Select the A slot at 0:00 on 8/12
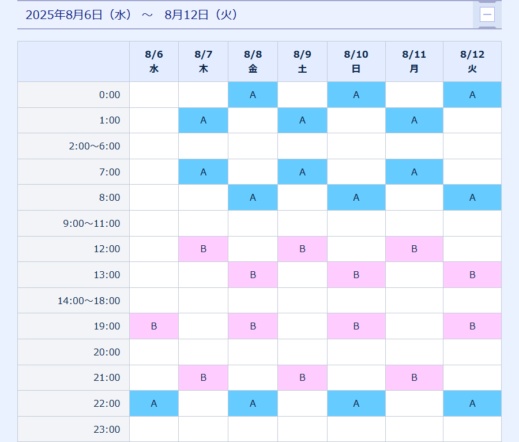Image resolution: width=519 pixels, height=442 pixels. [x=472, y=95]
